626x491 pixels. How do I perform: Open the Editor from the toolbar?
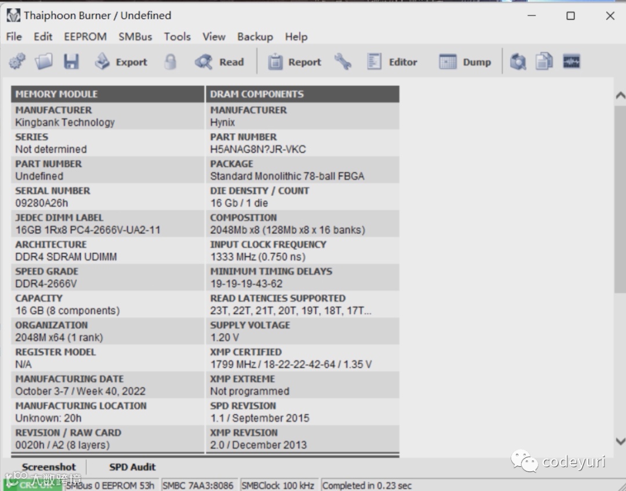(392, 62)
